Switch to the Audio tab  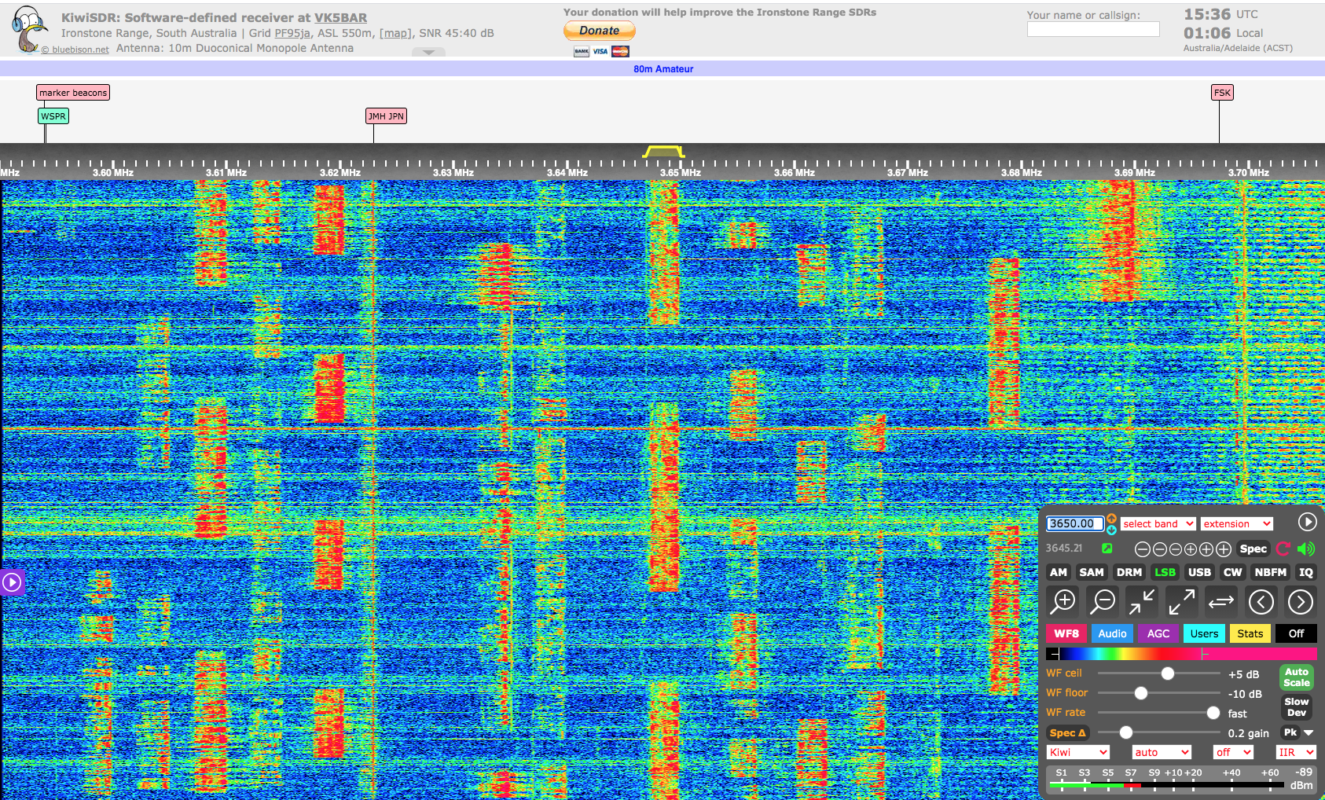[x=1112, y=634]
